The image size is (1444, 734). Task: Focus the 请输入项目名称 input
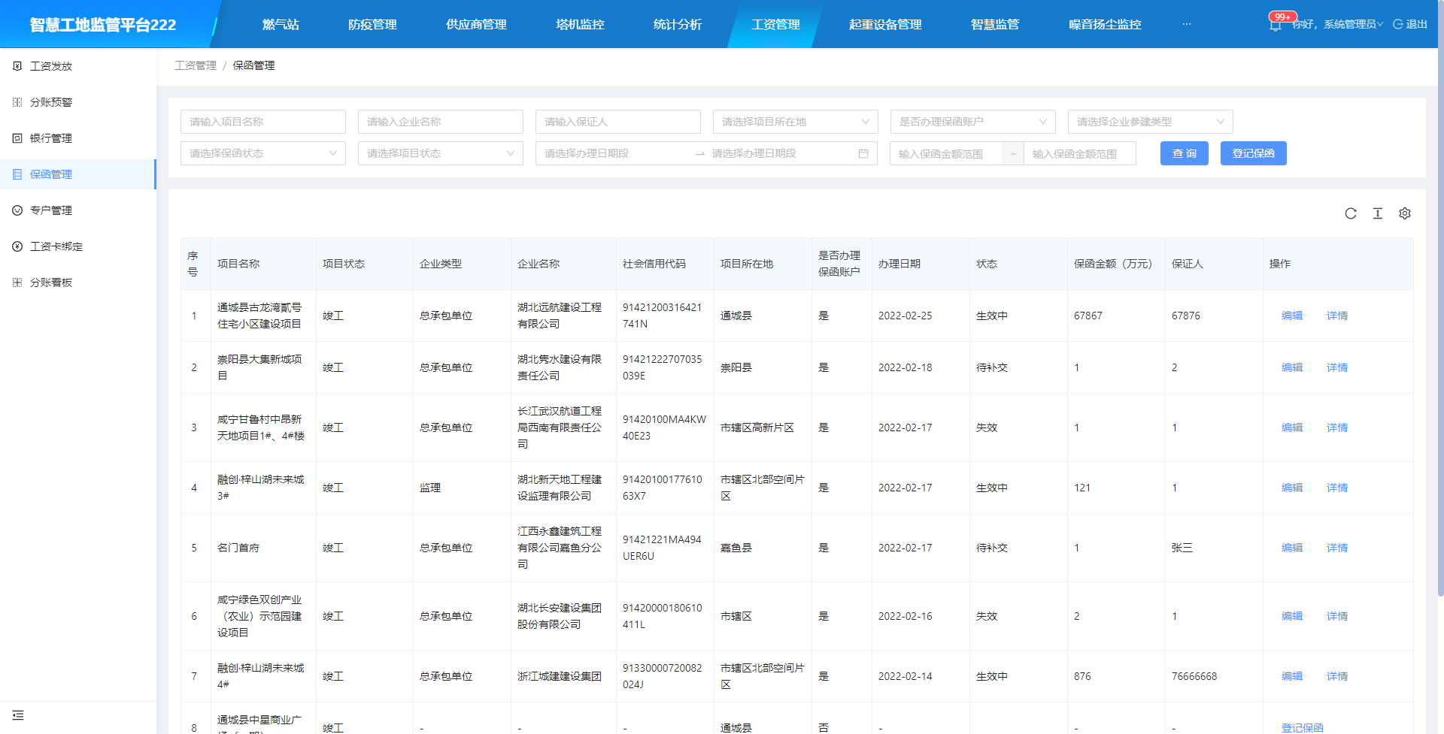(x=263, y=122)
